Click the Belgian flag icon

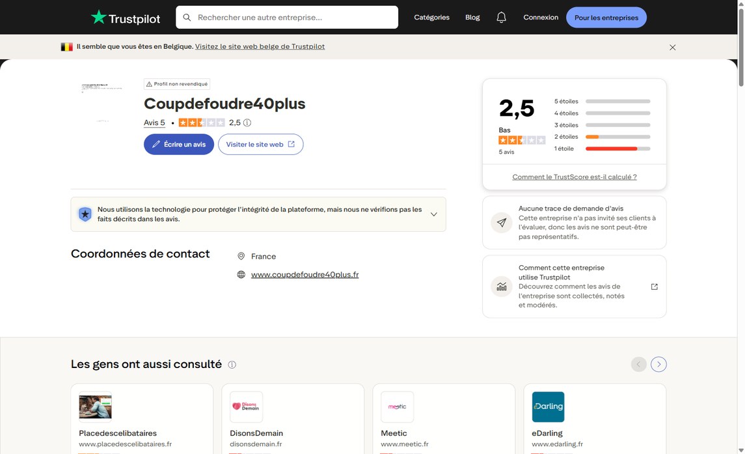click(x=66, y=47)
